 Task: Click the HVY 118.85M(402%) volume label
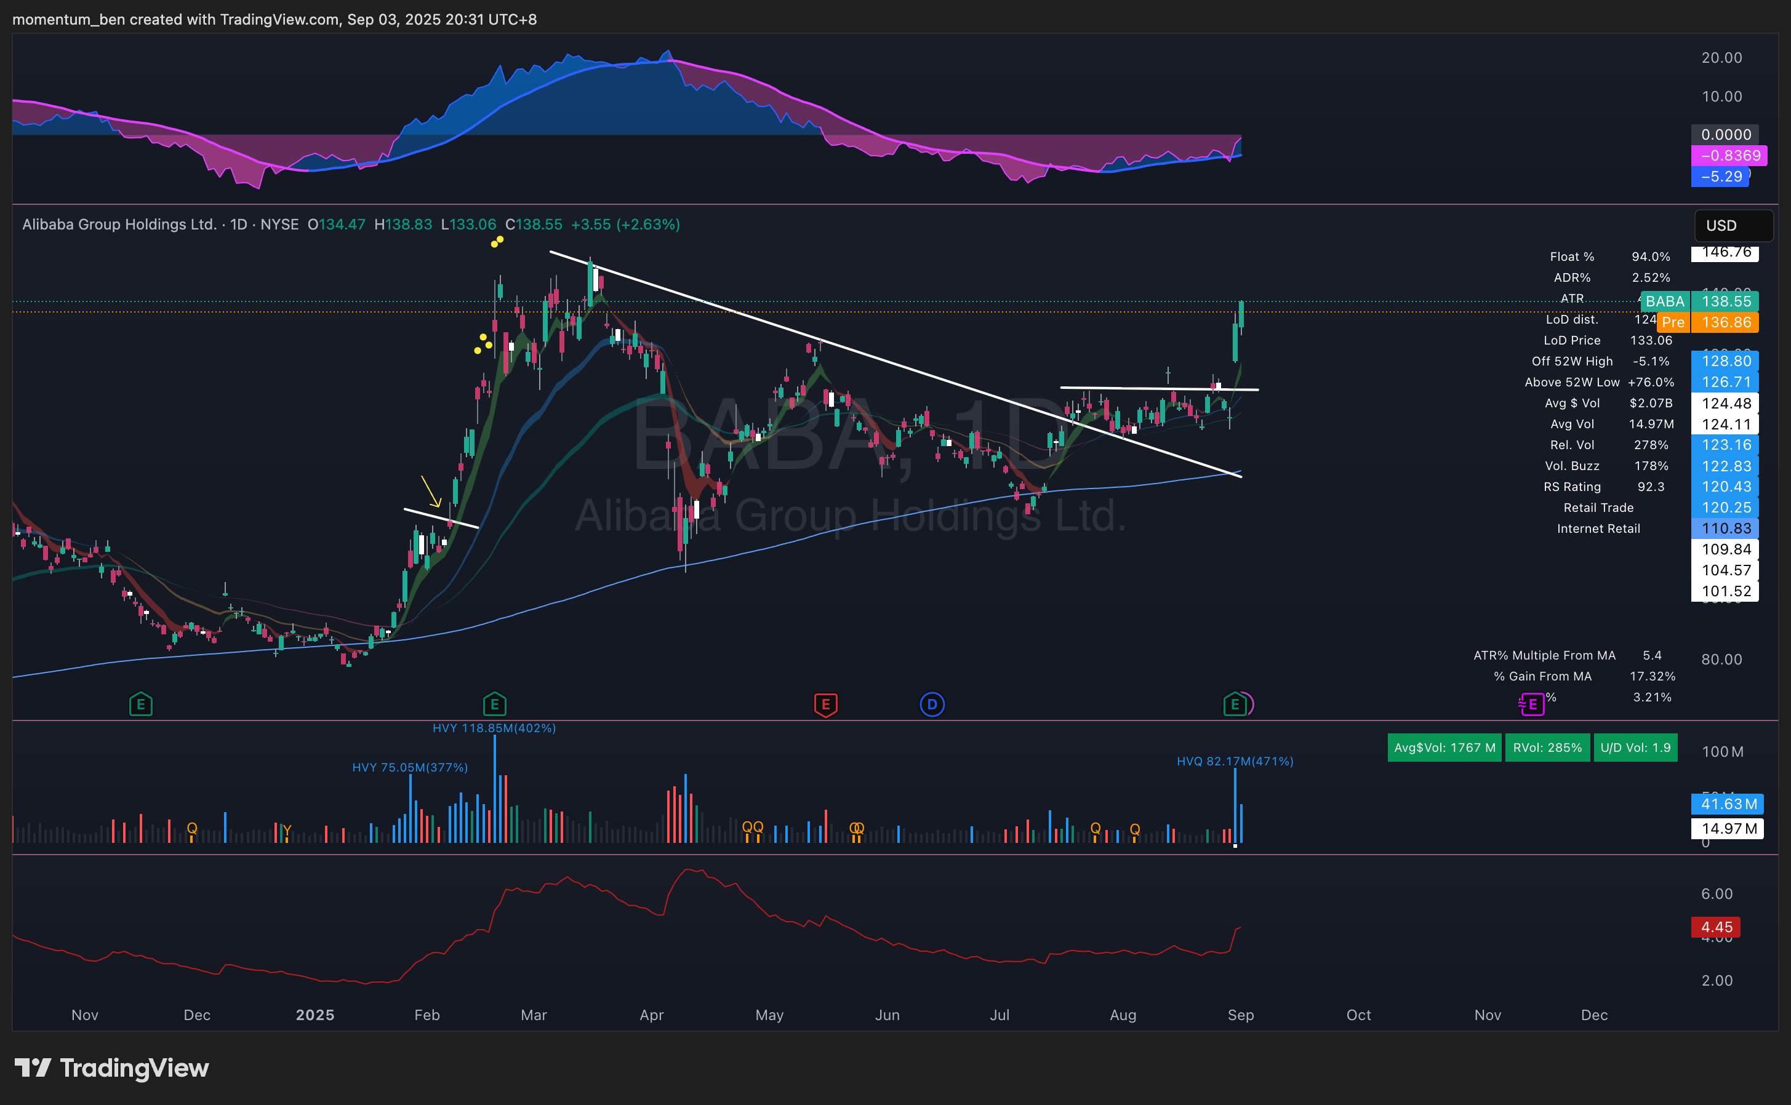pyautogui.click(x=494, y=728)
